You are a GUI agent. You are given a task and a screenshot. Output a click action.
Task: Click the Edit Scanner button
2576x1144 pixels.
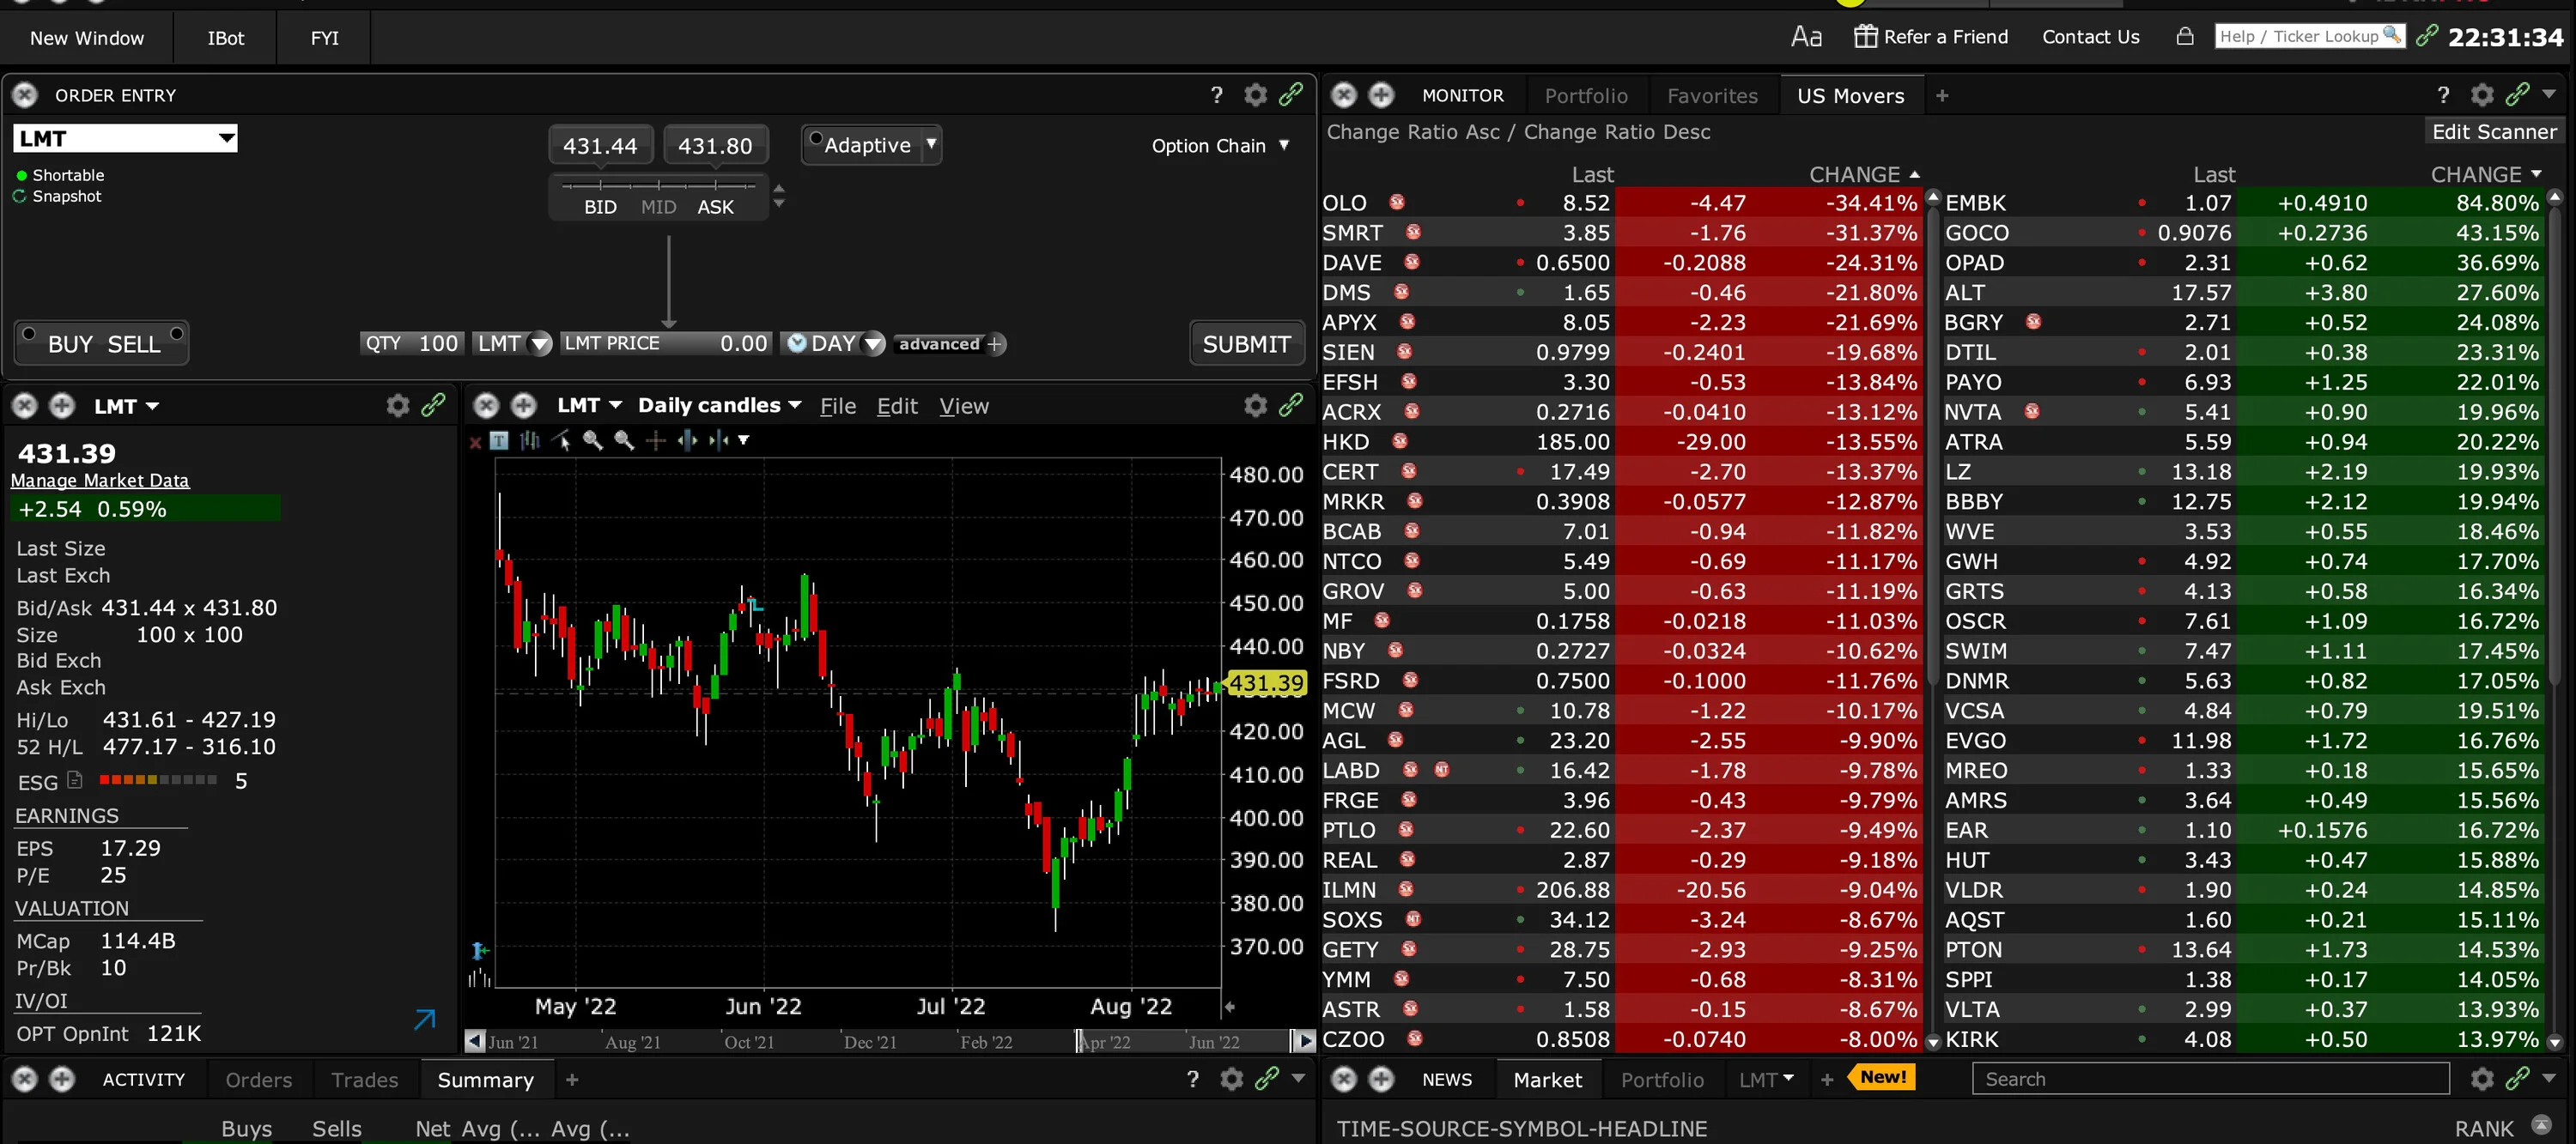(x=2494, y=132)
